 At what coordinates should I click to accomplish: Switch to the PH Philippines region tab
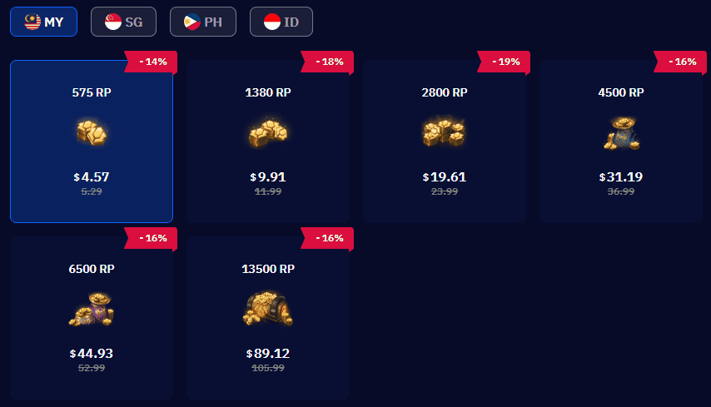[x=202, y=22]
